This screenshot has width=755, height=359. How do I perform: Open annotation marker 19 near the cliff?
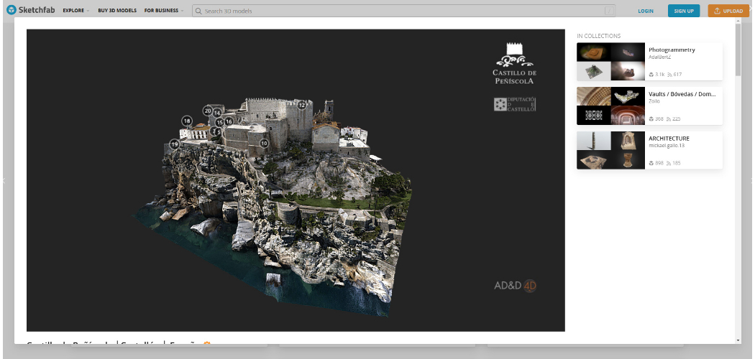175,144
